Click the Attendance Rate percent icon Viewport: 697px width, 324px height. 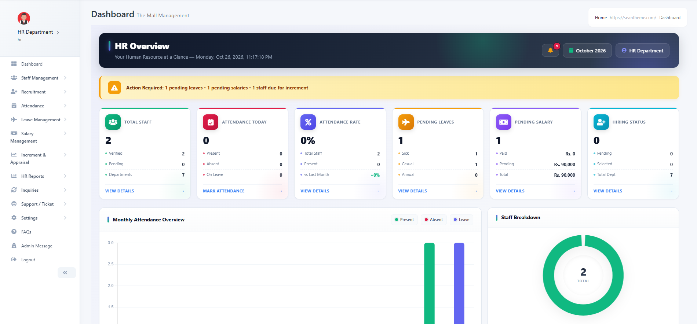pos(308,122)
